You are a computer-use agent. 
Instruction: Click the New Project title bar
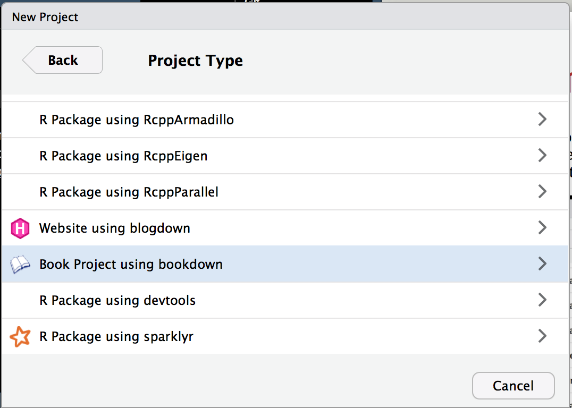pos(285,17)
